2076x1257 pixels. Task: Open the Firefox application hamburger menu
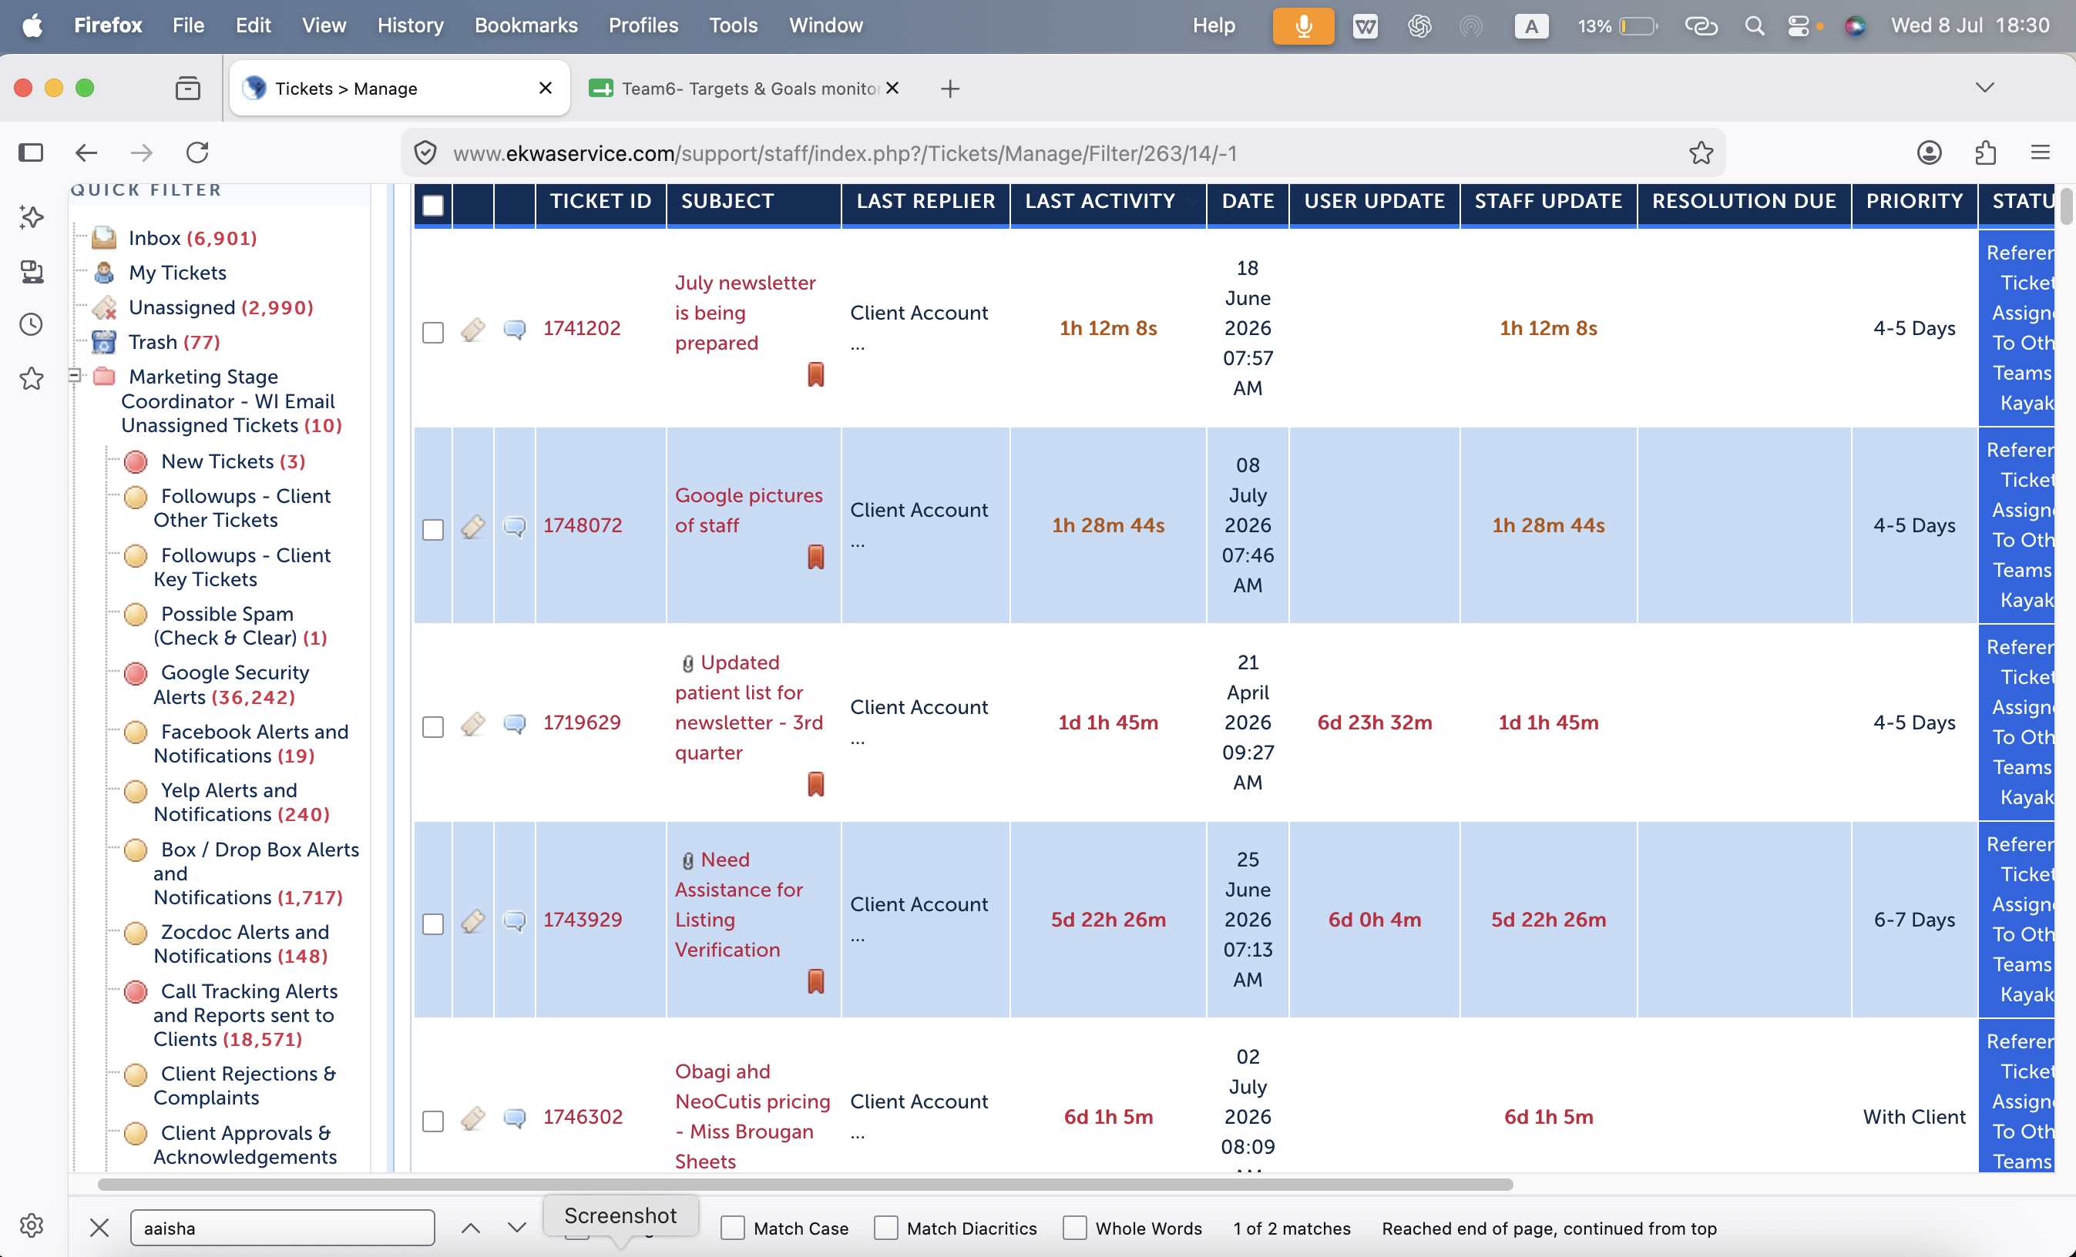tap(2040, 153)
